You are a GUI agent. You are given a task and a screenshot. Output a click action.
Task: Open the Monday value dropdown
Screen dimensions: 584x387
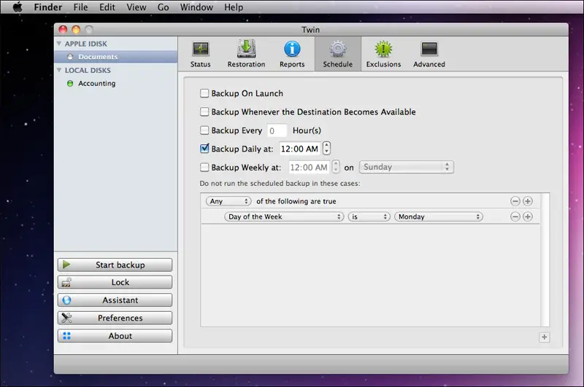click(x=439, y=216)
